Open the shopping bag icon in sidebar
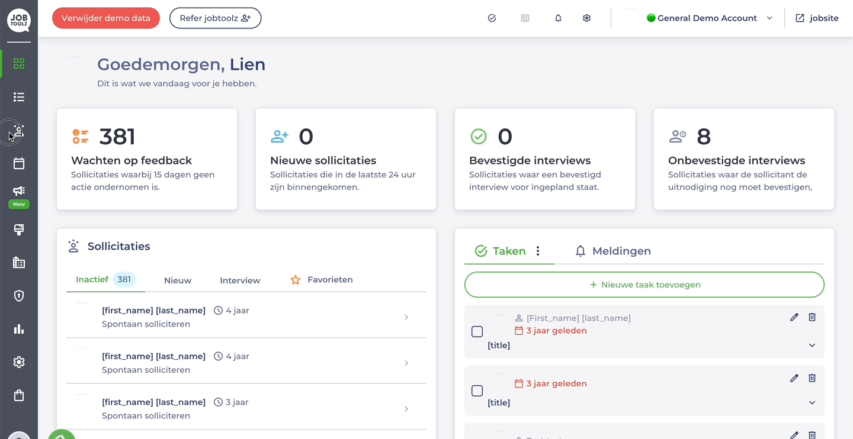853x439 pixels. tap(19, 395)
